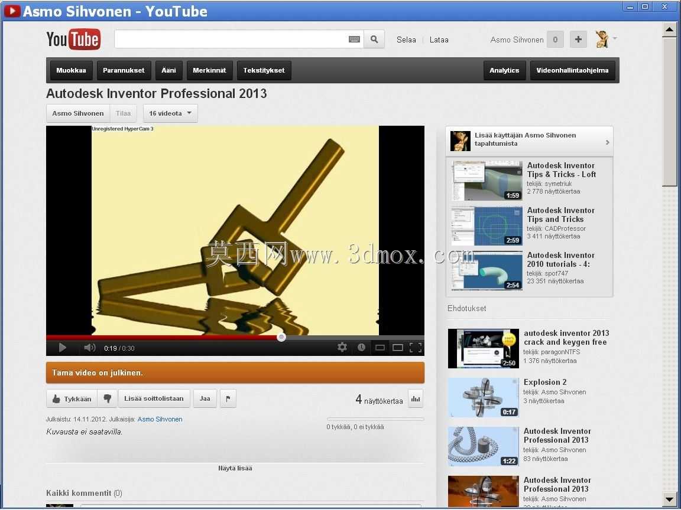Click Lisää soittolistaan button
681x510 pixels.
point(154,398)
